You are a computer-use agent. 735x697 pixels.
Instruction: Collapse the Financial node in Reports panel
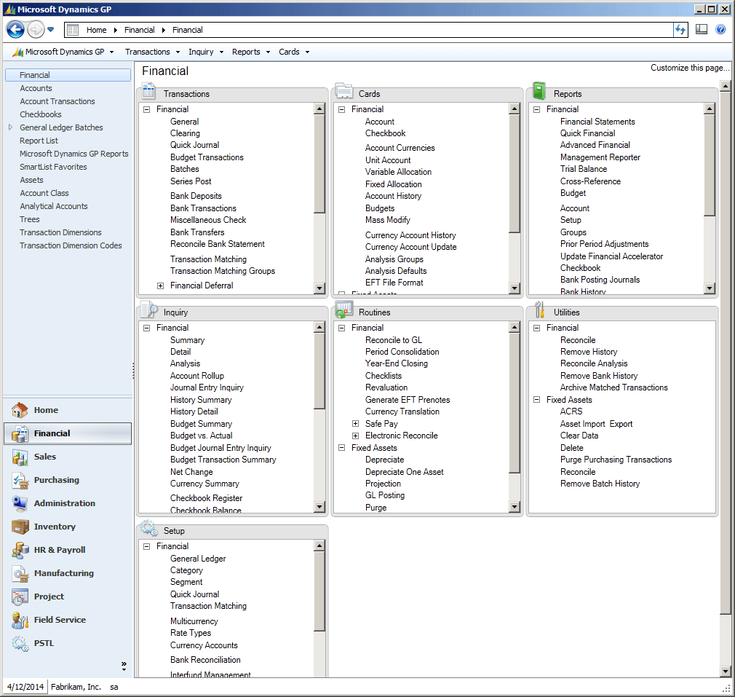pyautogui.click(x=537, y=109)
